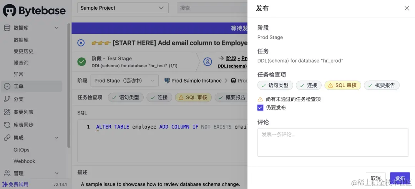Image resolution: width=415 pixels, height=189 pixels.
Task: Click the issue status circle icon
Action: pos(81,43)
